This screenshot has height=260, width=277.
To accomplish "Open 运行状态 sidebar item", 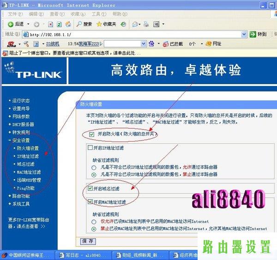I will point(21,100).
